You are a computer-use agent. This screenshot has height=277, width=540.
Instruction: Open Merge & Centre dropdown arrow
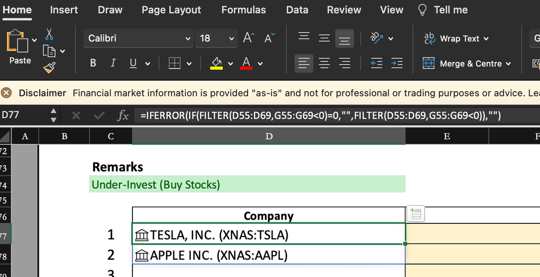click(508, 64)
